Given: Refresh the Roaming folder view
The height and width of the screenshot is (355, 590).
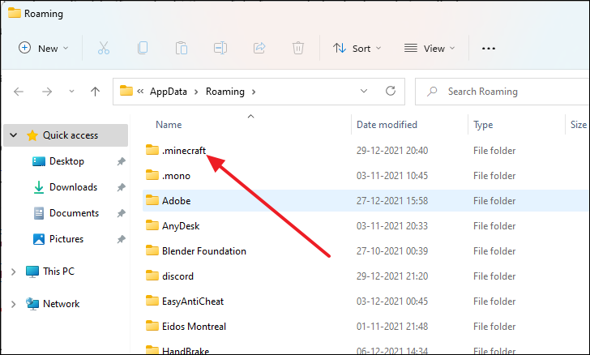Looking at the screenshot, I should pos(391,91).
